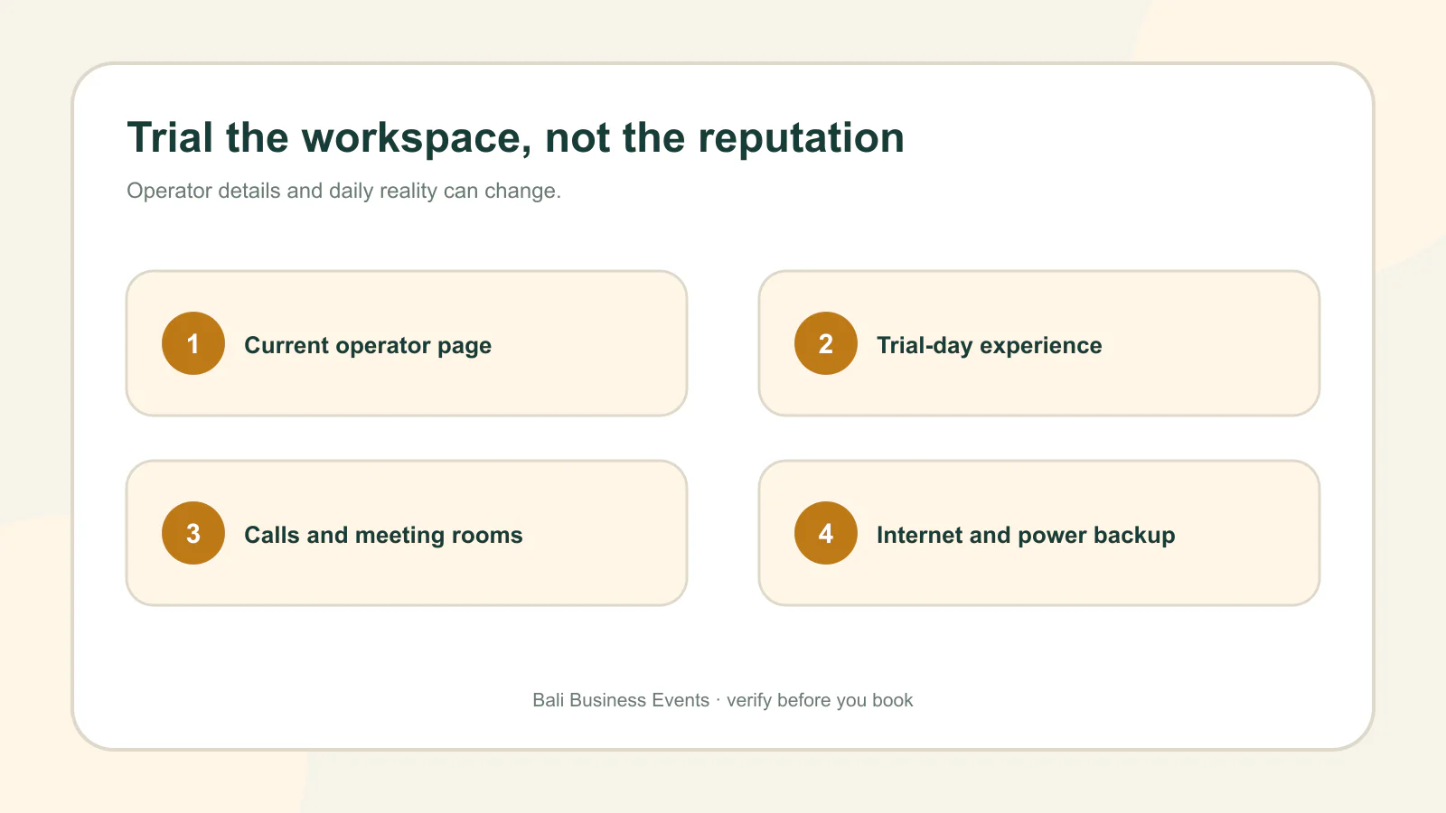Click footer 'Bali Business Events · verify before you book'
The width and height of the screenshot is (1446, 813).
click(723, 700)
